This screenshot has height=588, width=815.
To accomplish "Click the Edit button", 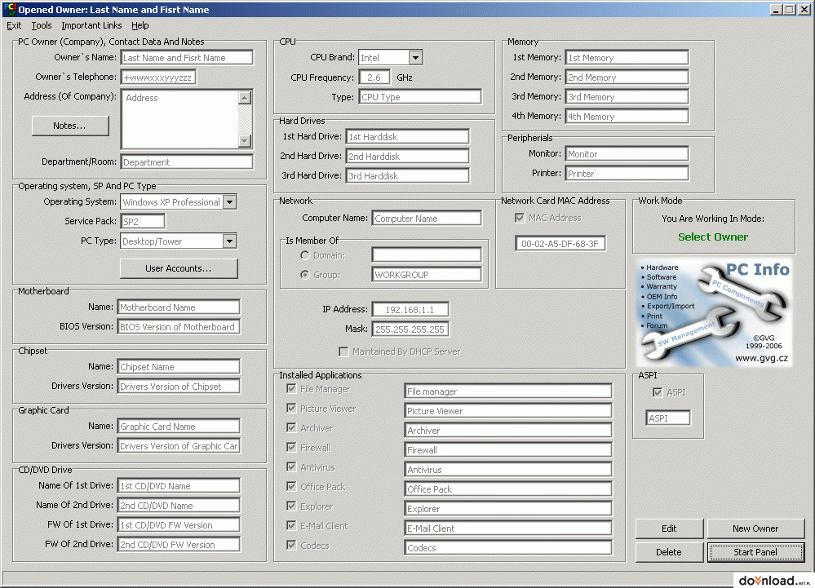I will tap(669, 528).
